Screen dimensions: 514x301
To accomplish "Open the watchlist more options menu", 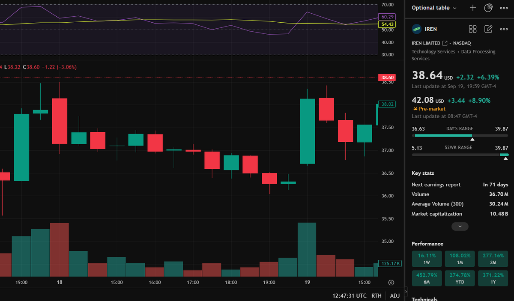I will pyautogui.click(x=504, y=8).
